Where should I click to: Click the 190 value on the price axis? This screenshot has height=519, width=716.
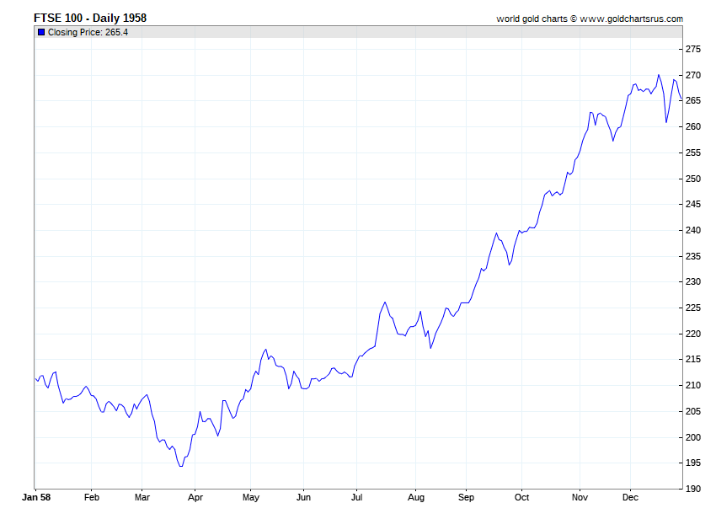tap(693, 489)
